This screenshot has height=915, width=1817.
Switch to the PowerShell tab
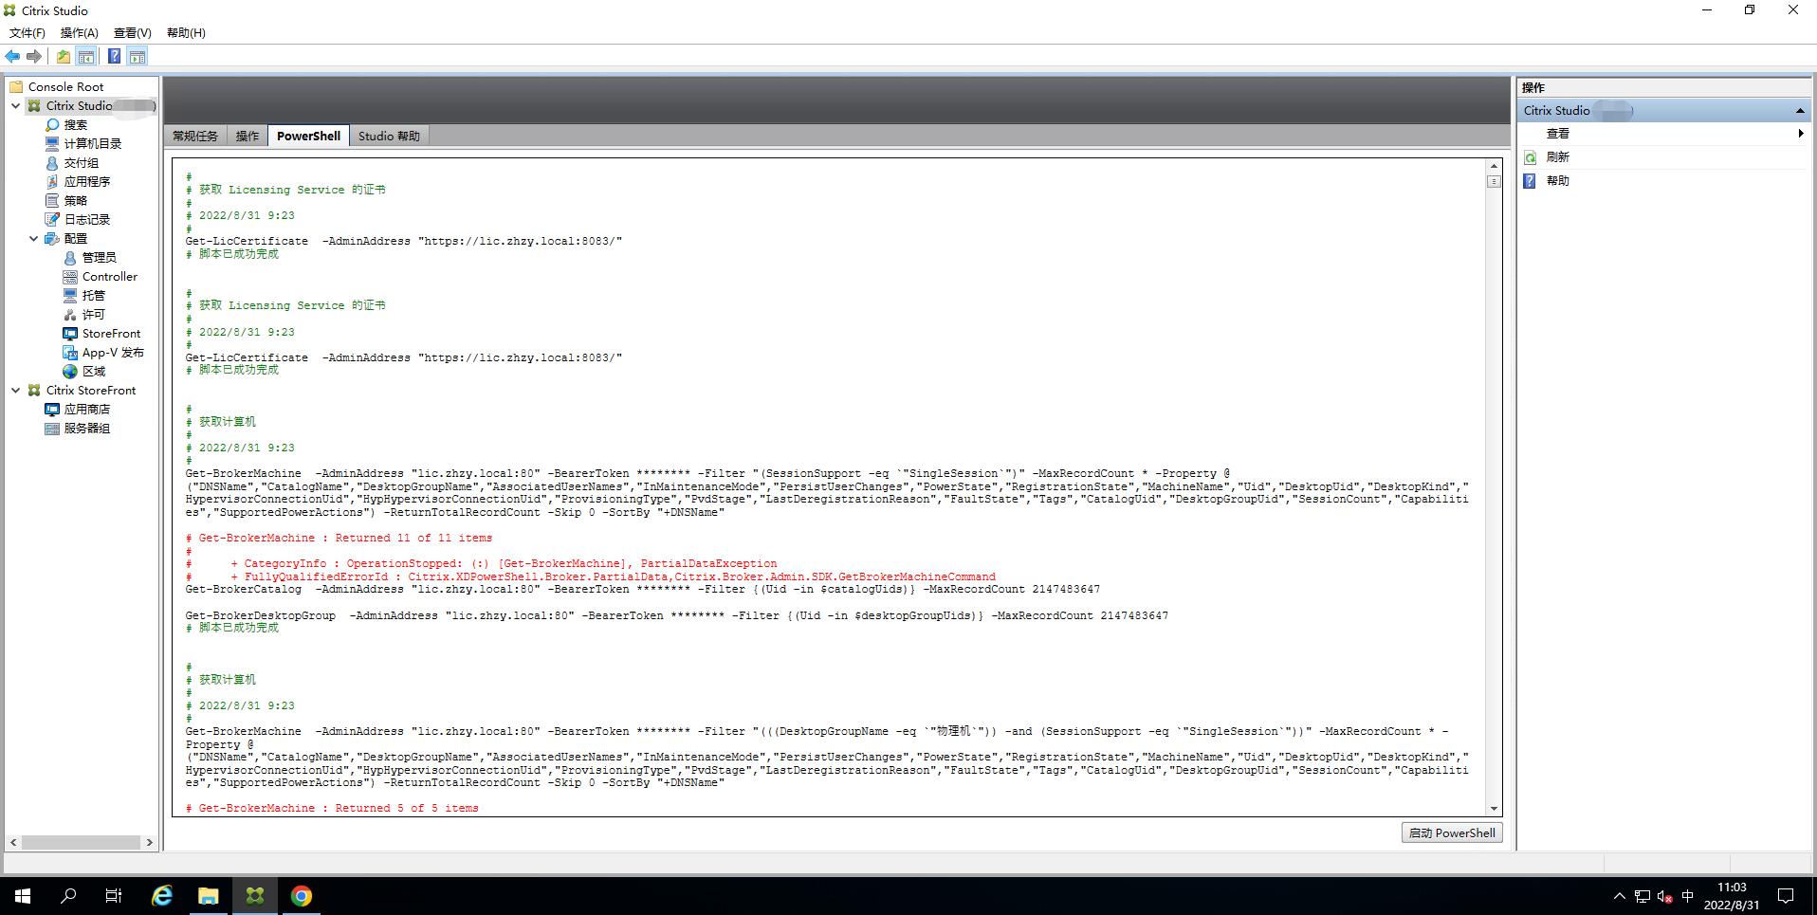pos(309,136)
